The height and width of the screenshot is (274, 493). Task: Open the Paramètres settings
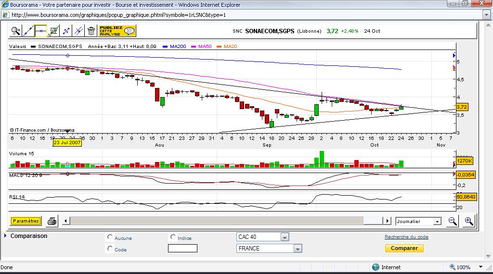[26, 221]
